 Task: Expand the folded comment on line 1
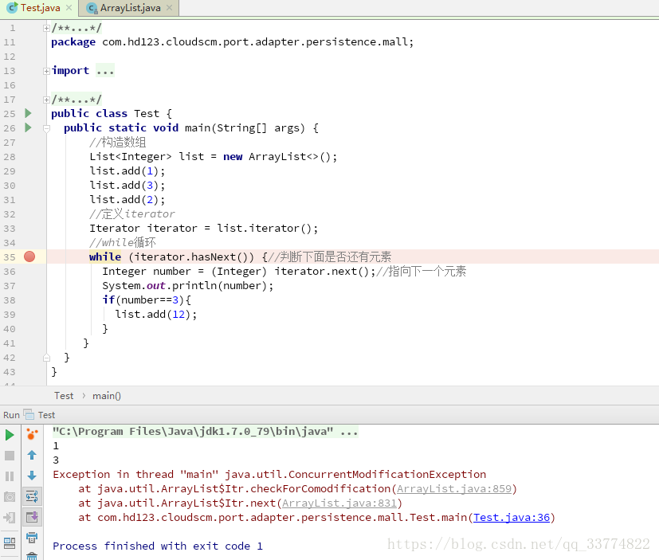(45, 27)
